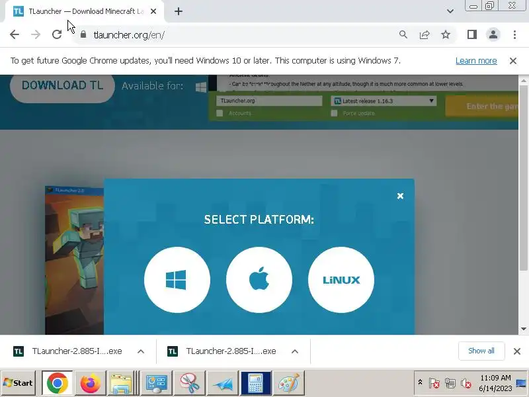The width and height of the screenshot is (529, 397).
Task: Click the TLauncher box art image
Action: click(74, 260)
